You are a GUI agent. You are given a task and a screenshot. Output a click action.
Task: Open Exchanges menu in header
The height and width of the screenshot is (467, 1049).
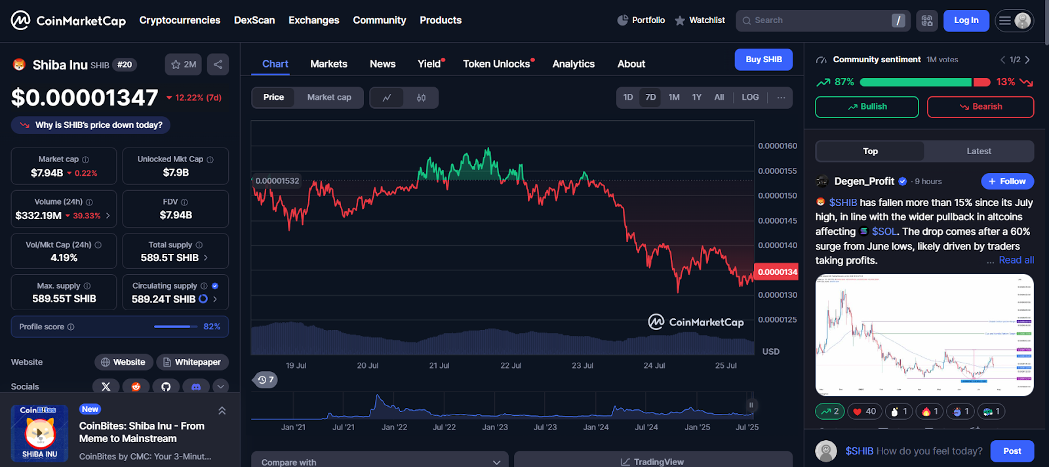[x=314, y=20]
